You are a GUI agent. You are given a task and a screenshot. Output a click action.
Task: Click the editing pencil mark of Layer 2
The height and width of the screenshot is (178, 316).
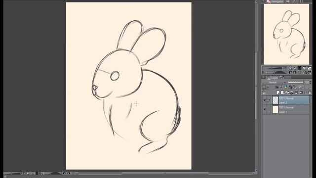[269, 100]
